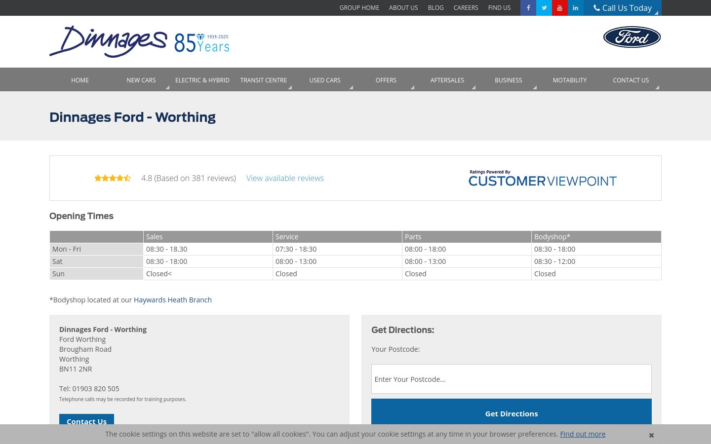711x444 pixels.
Task: Open the LinkedIn social icon
Action: 576,8
